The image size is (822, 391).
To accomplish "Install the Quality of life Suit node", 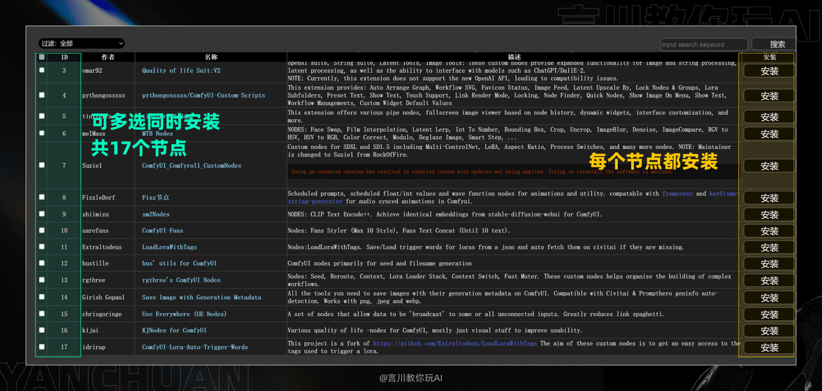I will tap(769, 71).
